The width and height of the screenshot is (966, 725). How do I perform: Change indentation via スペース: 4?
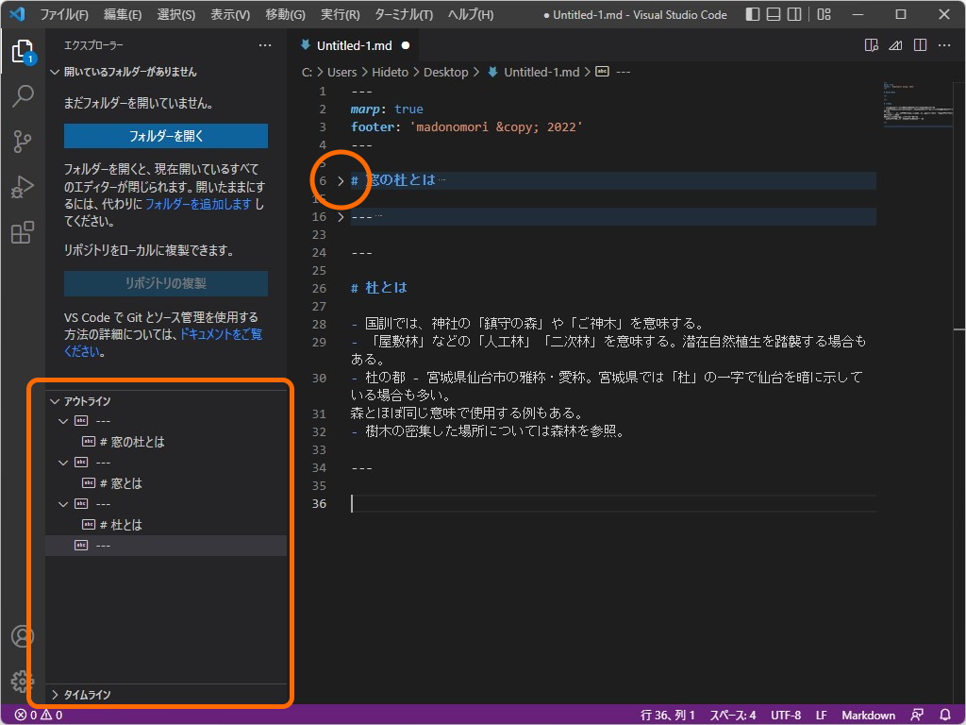(732, 716)
